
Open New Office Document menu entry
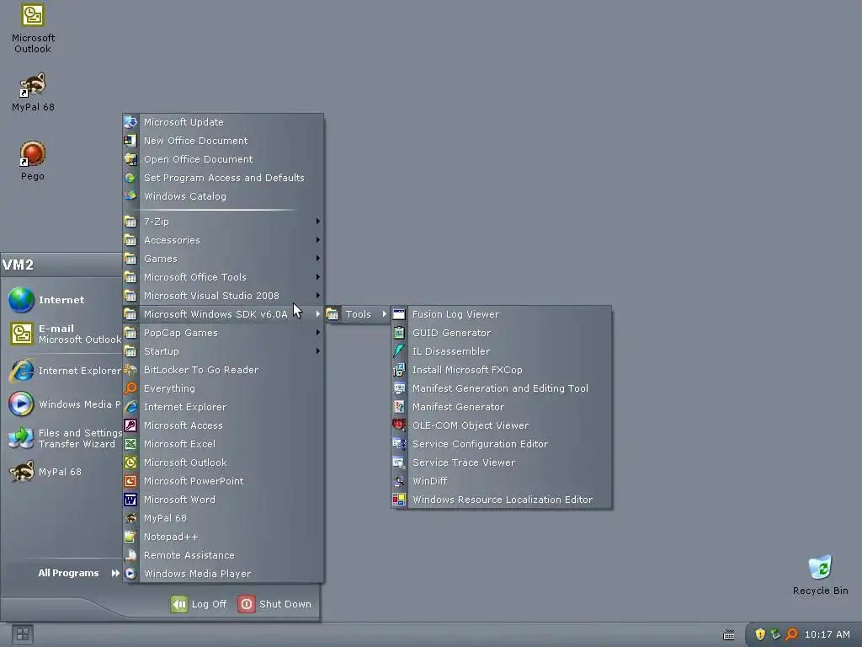click(x=222, y=141)
